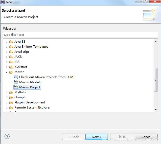
Task: Click the Plug-in Development folder icon
Action: tap(11, 102)
